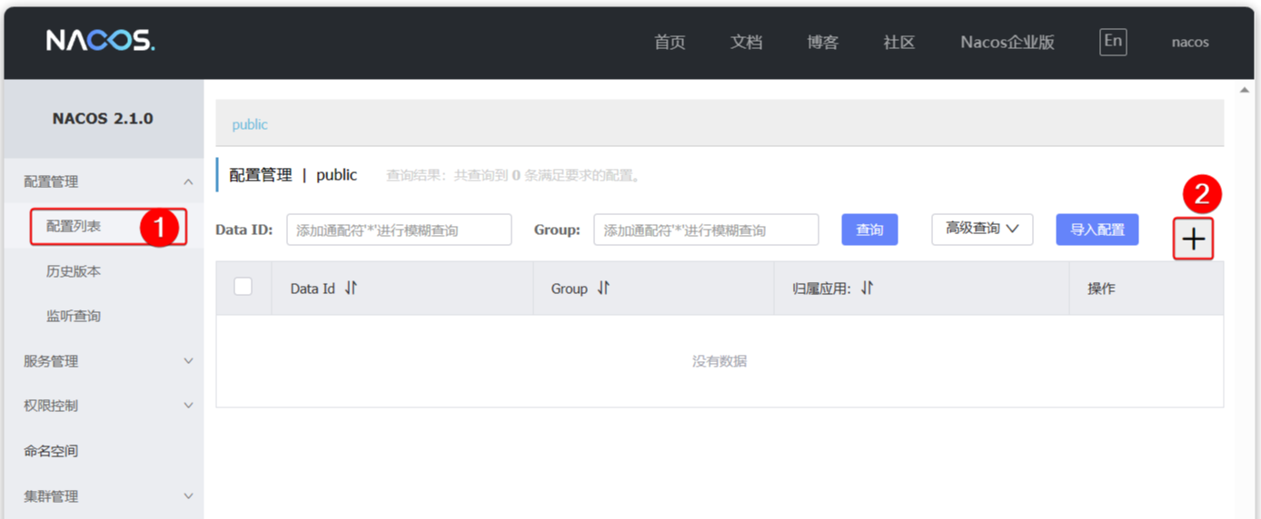Open 博客 in top navigation

tap(822, 42)
